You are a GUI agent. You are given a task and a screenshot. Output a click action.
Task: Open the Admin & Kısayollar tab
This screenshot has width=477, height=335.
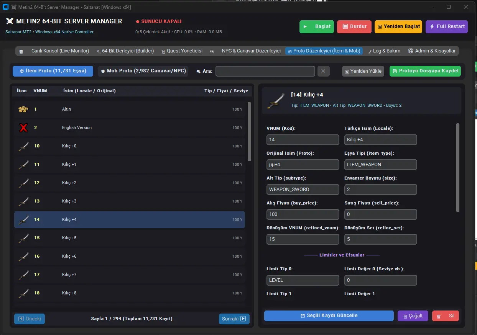coord(432,51)
